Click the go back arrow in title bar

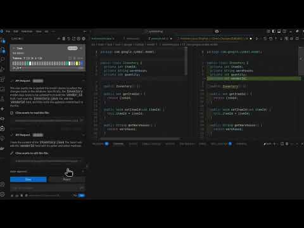point(85,32)
